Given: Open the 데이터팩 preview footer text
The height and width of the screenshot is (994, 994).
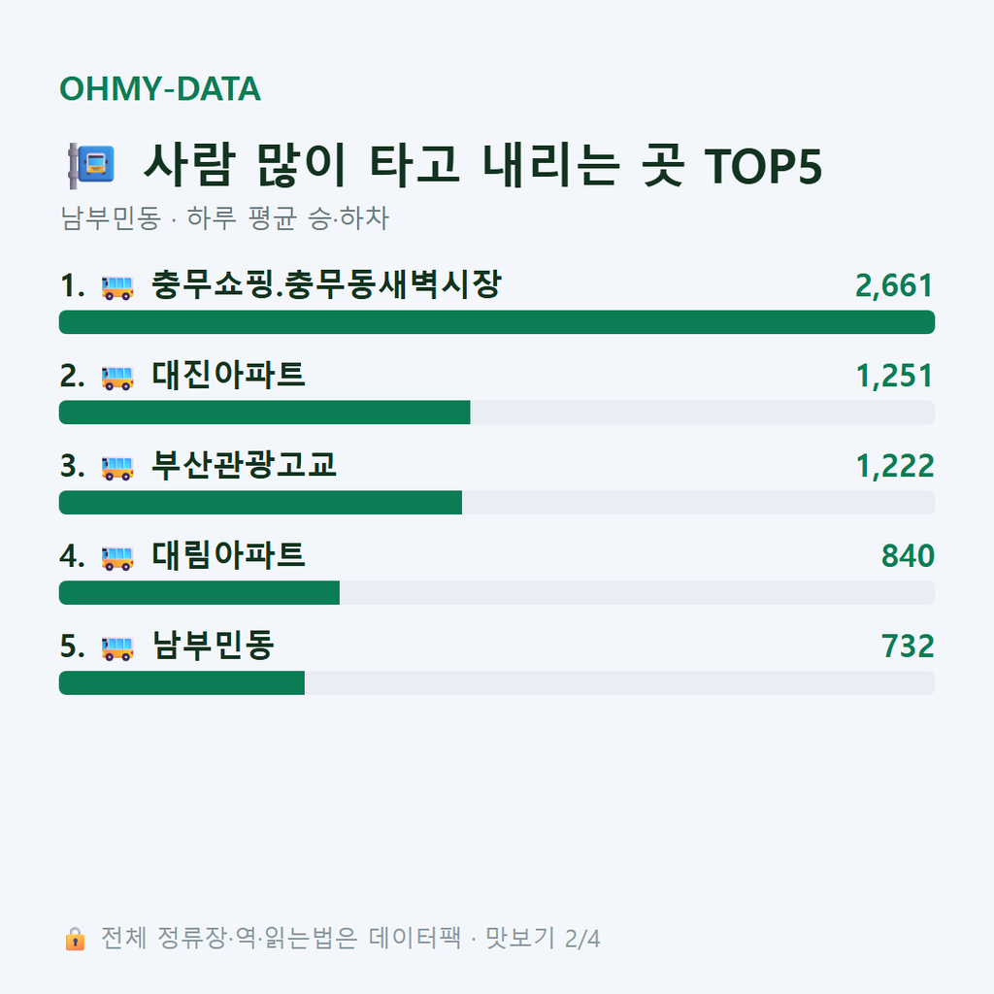Looking at the screenshot, I should click(350, 939).
